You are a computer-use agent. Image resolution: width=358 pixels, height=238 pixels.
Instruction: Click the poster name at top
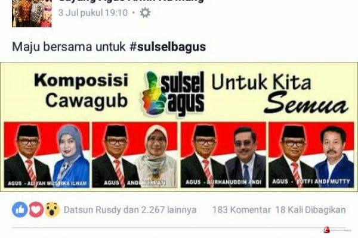tap(131, 1)
